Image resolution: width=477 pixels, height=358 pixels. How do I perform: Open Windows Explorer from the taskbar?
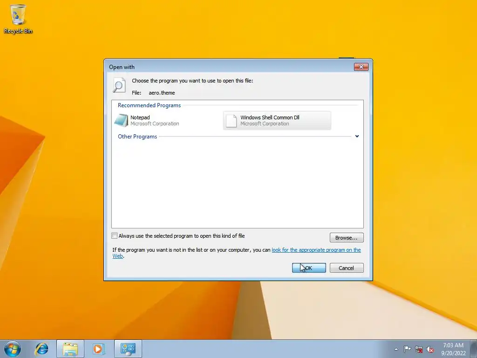(x=70, y=349)
